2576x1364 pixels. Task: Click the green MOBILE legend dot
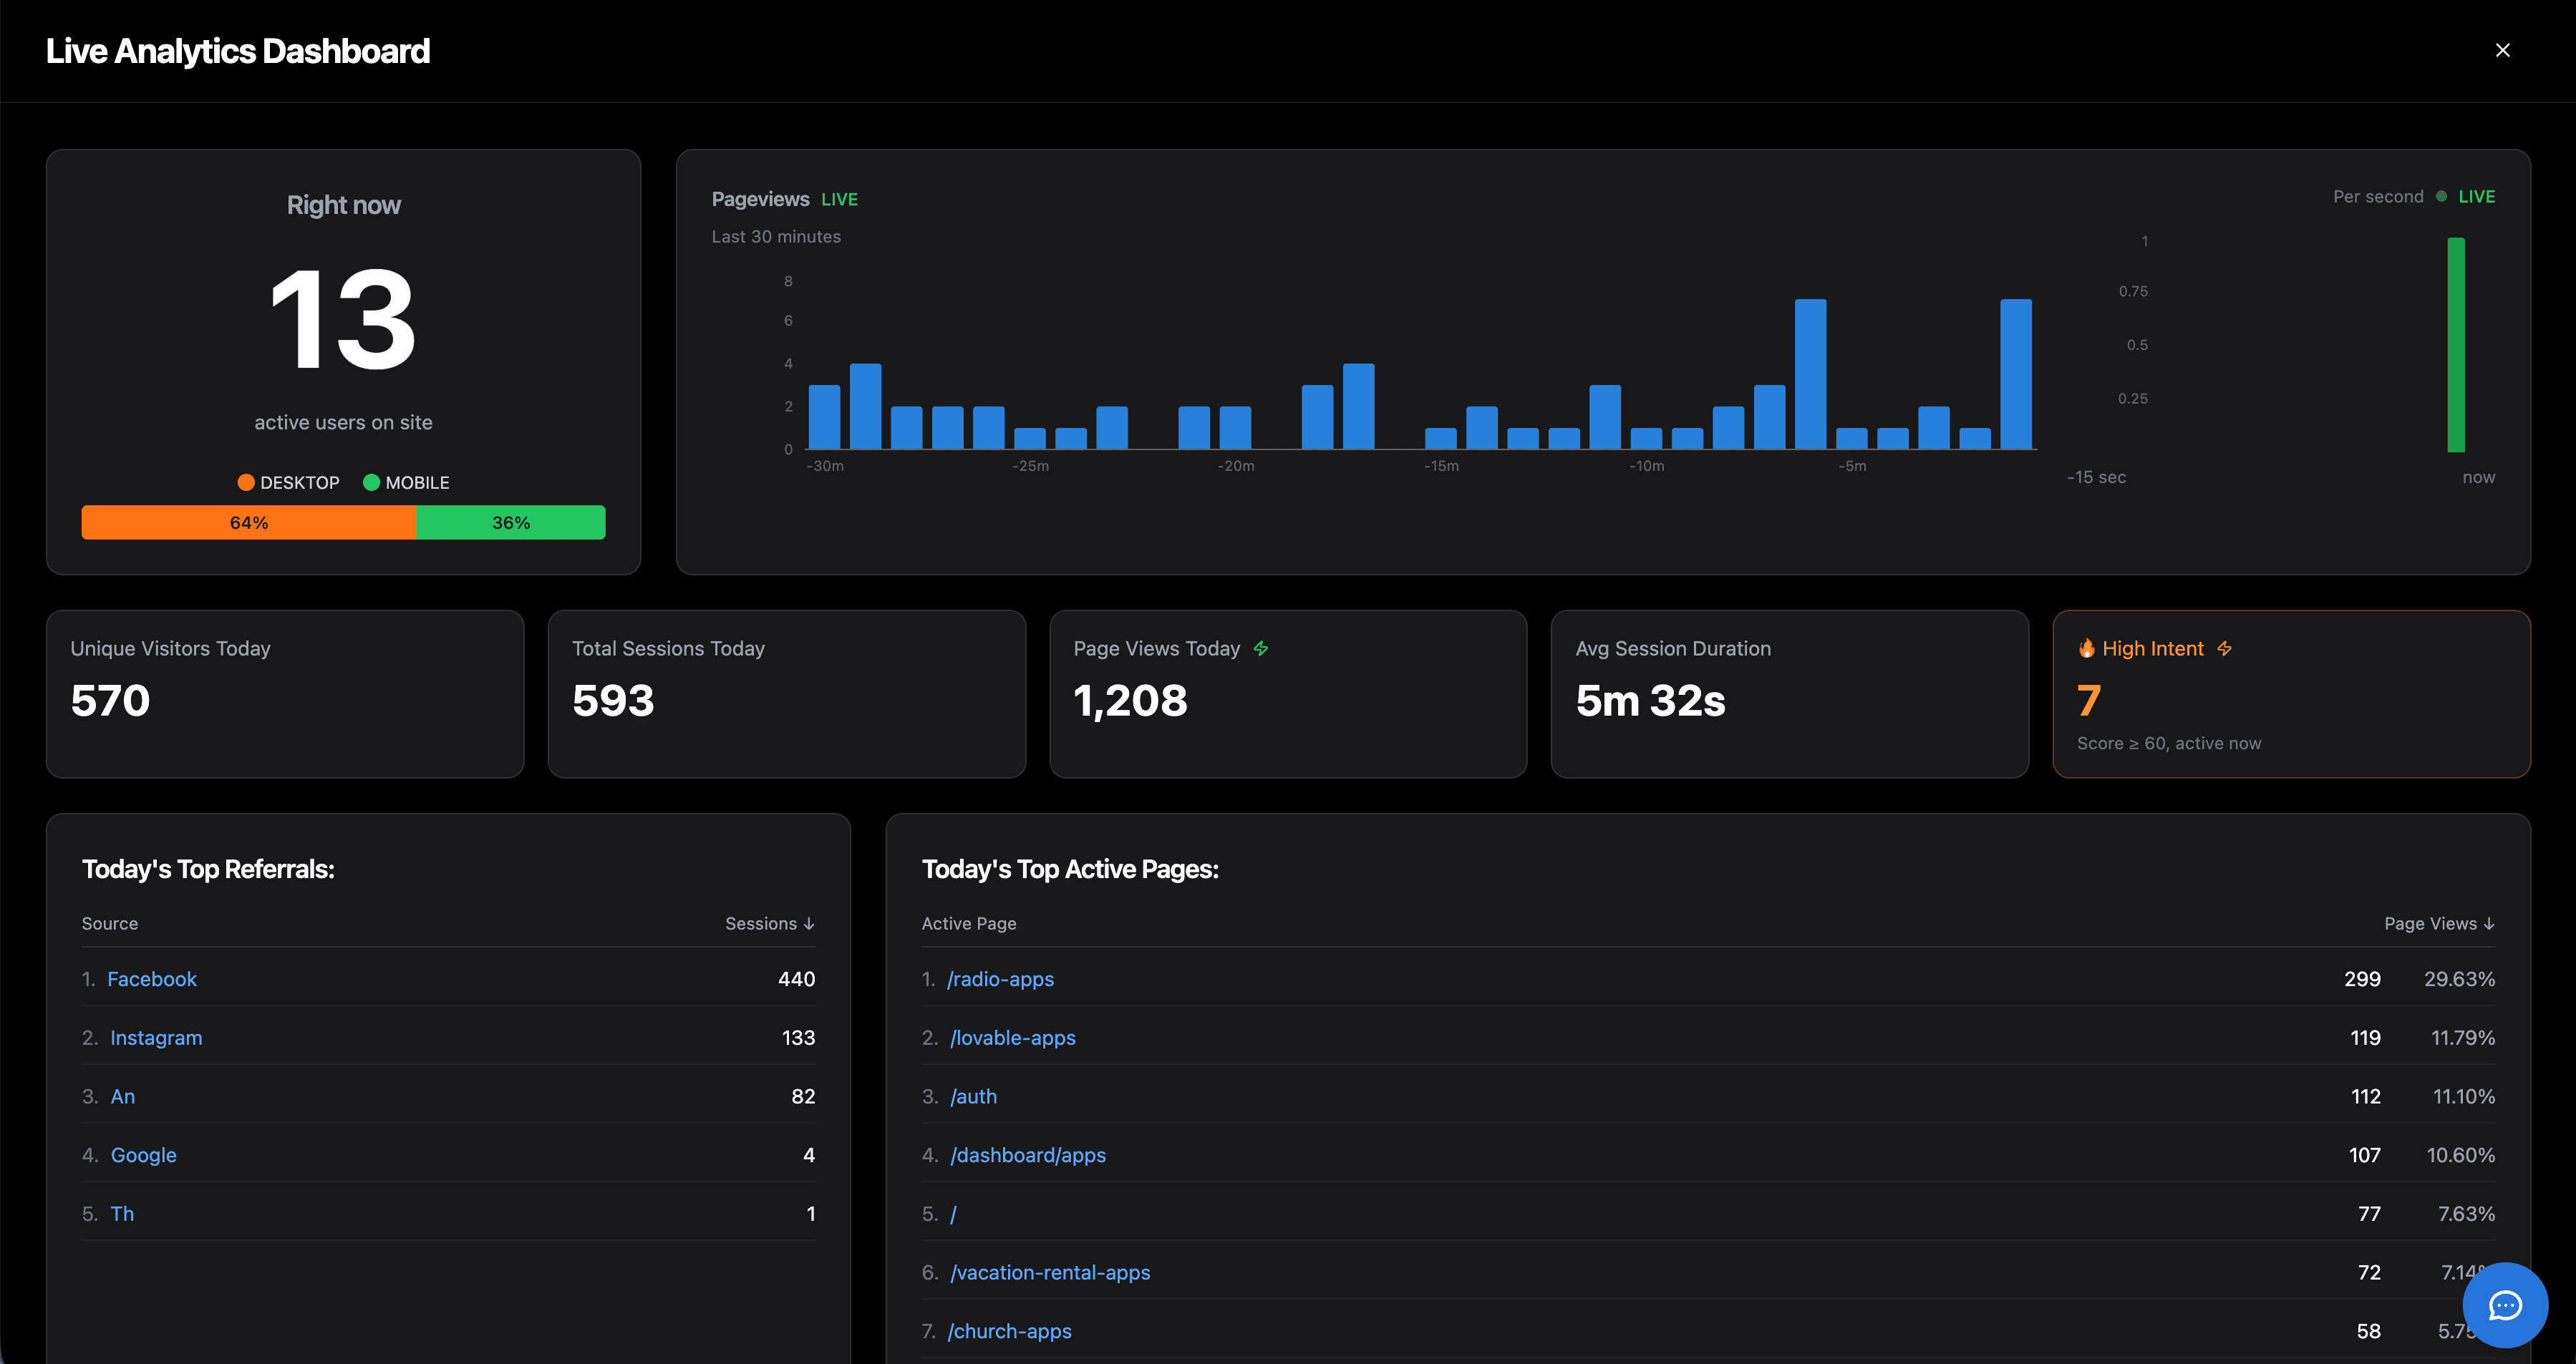[372, 482]
